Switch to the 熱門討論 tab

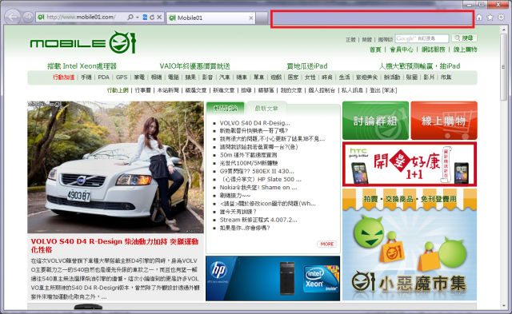[x=226, y=108]
